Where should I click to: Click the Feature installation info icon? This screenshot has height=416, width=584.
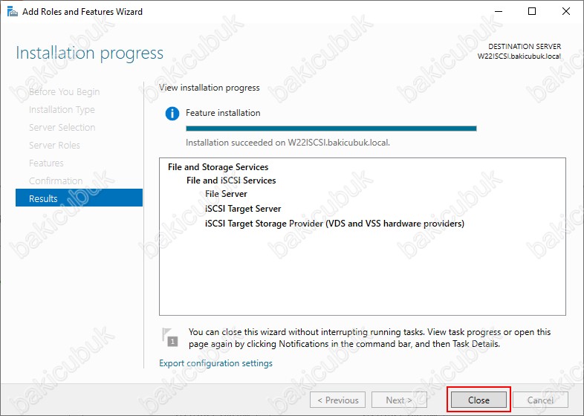point(172,113)
